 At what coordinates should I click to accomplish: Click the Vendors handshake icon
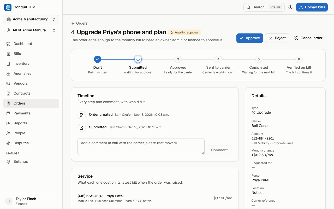pos(8,84)
